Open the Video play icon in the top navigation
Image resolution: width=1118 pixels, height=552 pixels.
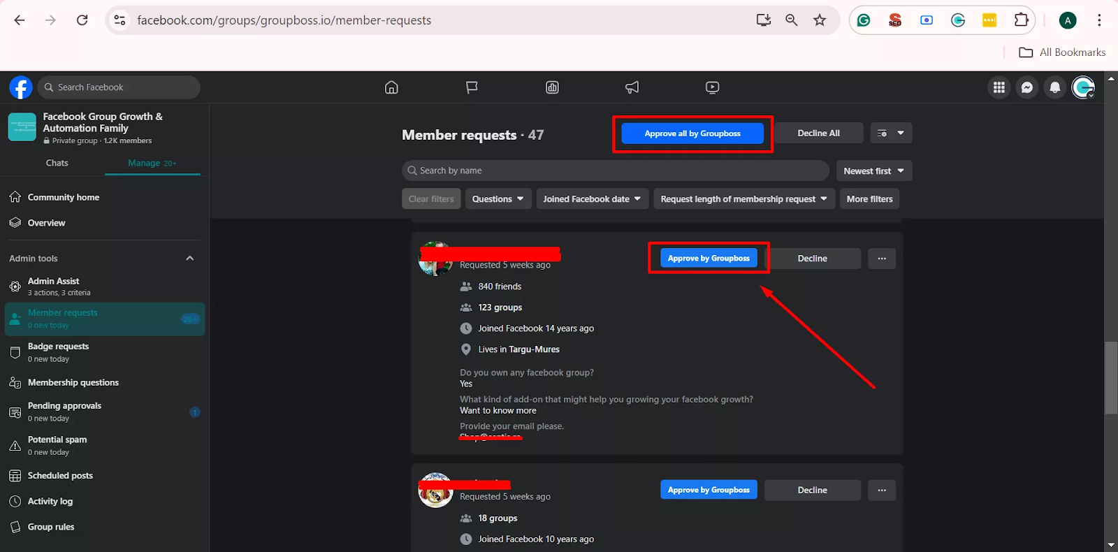point(712,87)
